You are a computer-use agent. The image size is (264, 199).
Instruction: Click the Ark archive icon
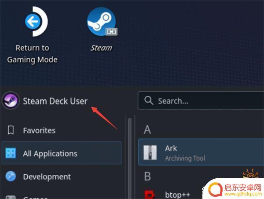(150, 153)
